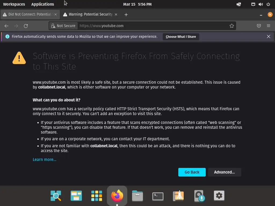The image size is (275, 206).
Task: Reload the current page
Action: 26,26
